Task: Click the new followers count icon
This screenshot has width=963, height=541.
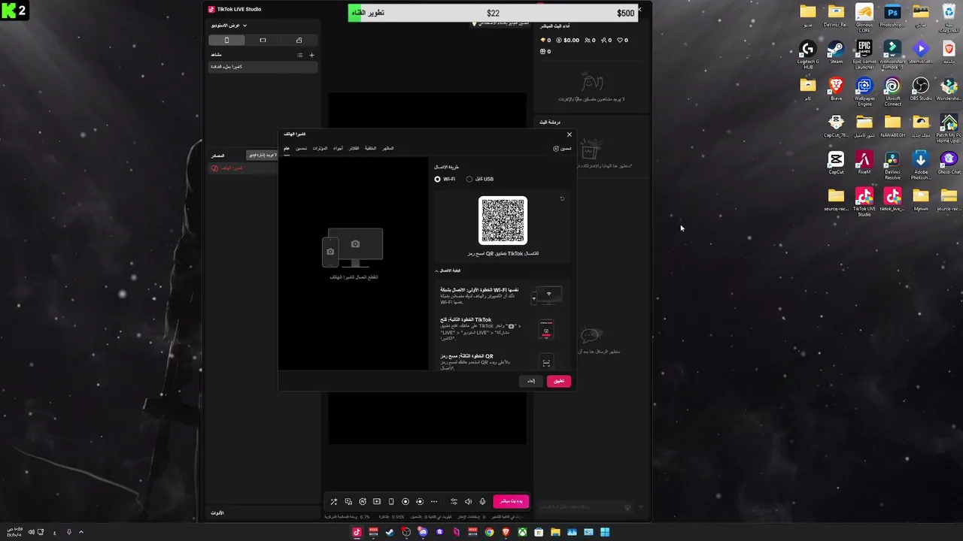Action: click(606, 41)
